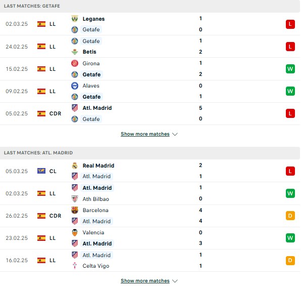Click the Barcelona crest icon
Screen dimensions: 301x289
click(75, 210)
